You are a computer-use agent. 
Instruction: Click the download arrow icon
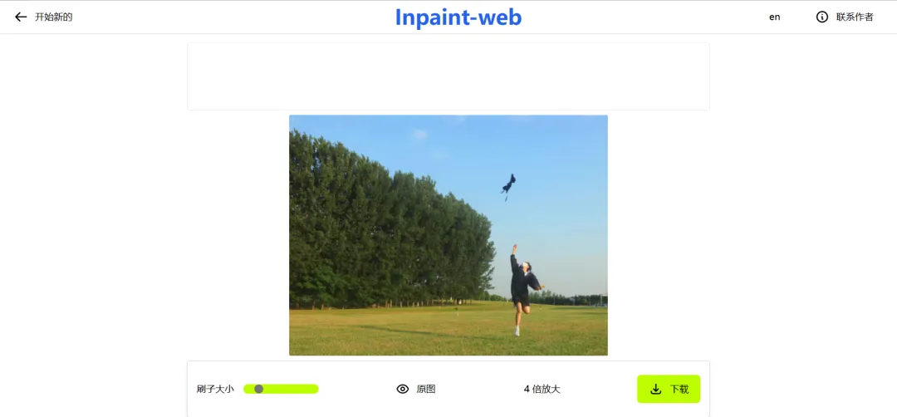tap(656, 389)
